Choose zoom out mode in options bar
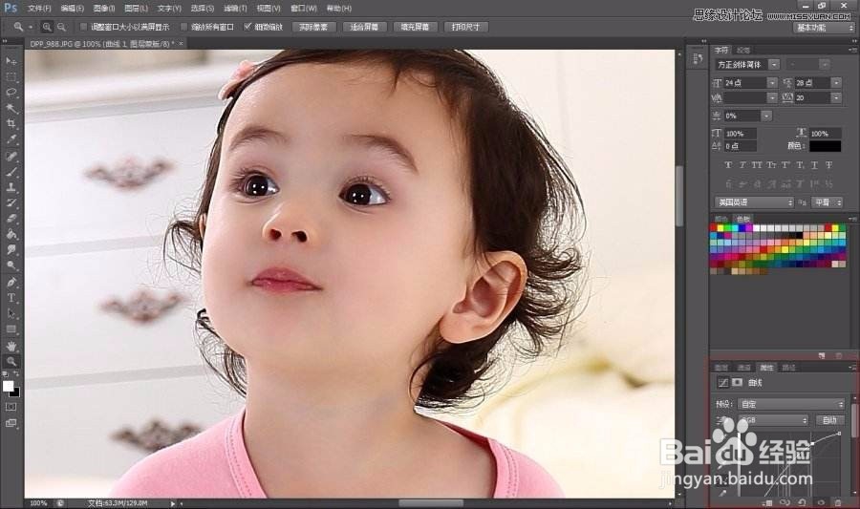The image size is (860, 509). pyautogui.click(x=61, y=27)
